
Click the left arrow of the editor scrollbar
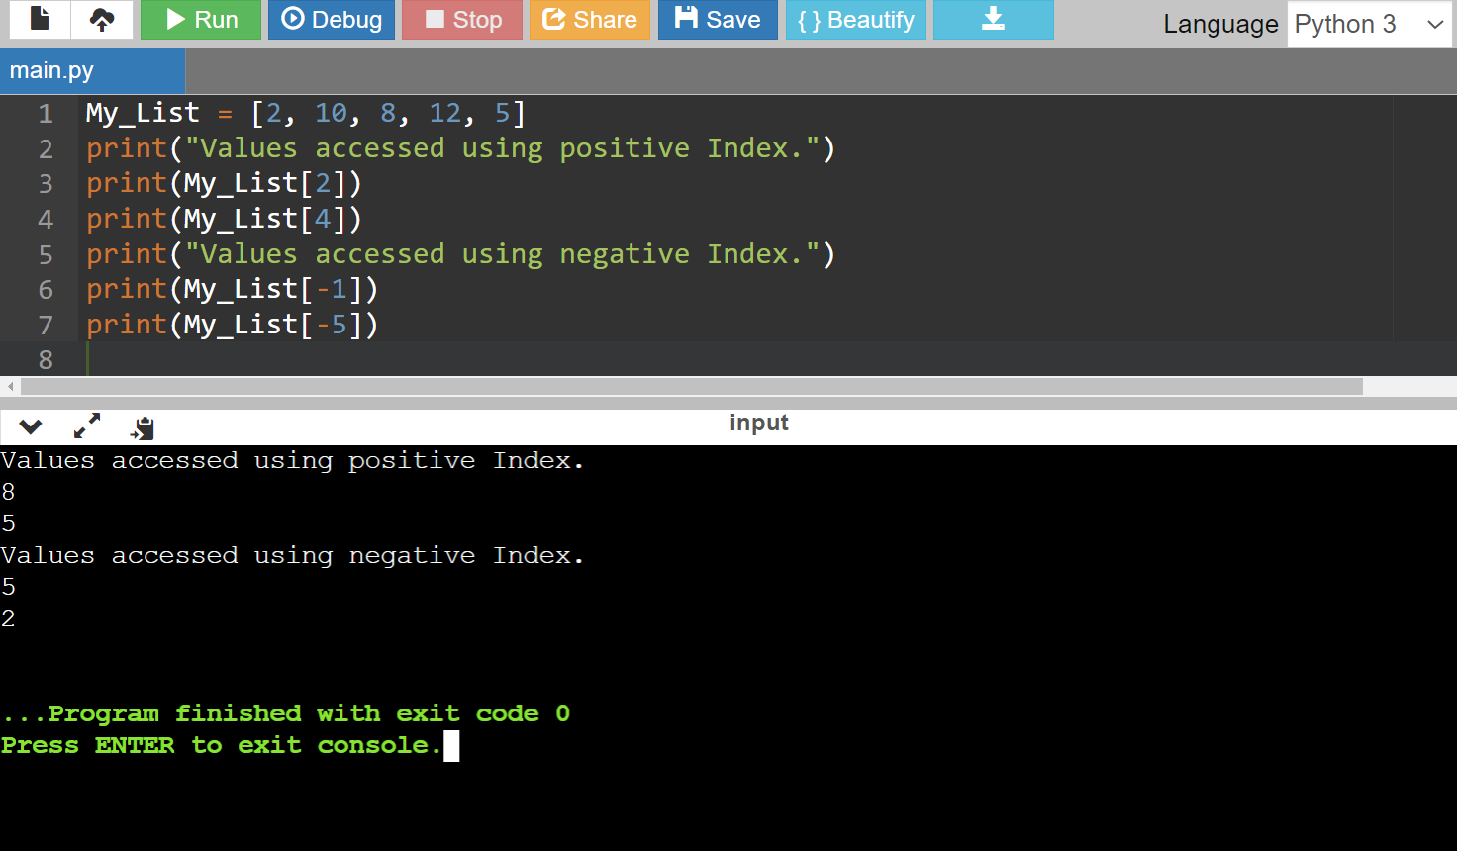[x=10, y=386]
